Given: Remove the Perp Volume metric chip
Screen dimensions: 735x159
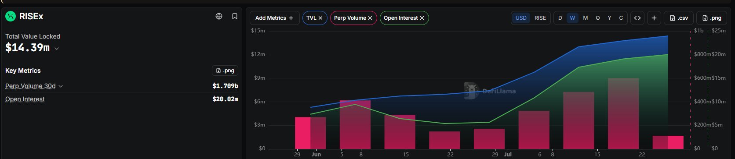Looking at the screenshot, I should (370, 18).
